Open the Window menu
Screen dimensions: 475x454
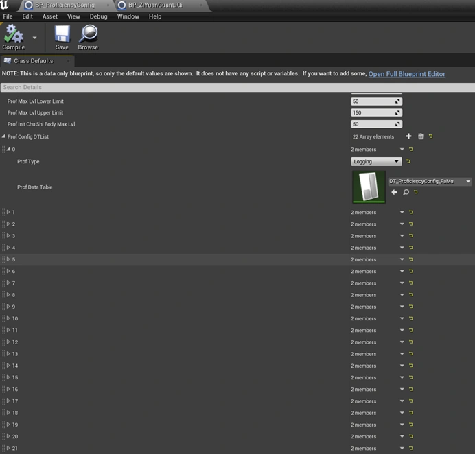tap(128, 16)
